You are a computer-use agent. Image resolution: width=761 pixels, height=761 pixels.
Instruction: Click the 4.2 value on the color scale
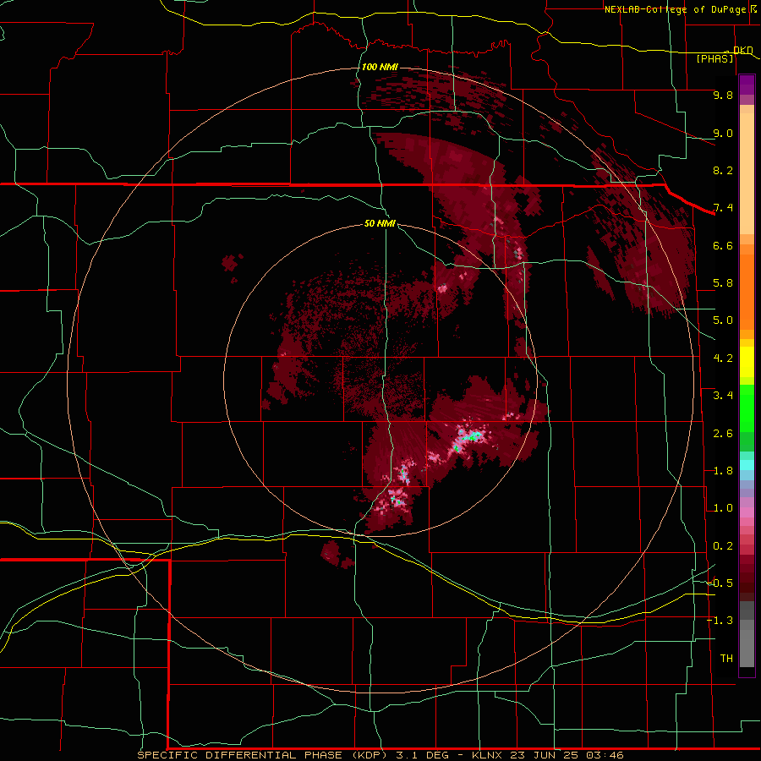[x=723, y=359]
